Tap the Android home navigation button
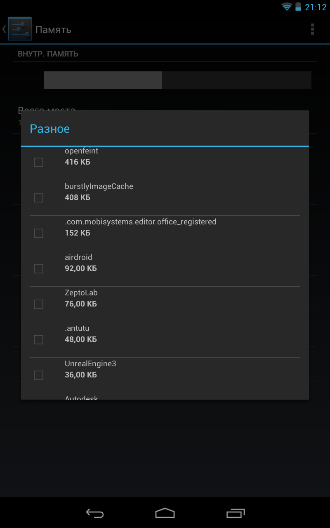This screenshot has width=330, height=528. point(165,513)
